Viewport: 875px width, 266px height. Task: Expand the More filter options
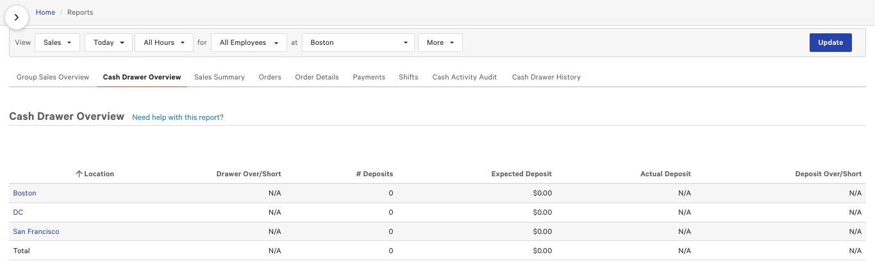click(440, 42)
